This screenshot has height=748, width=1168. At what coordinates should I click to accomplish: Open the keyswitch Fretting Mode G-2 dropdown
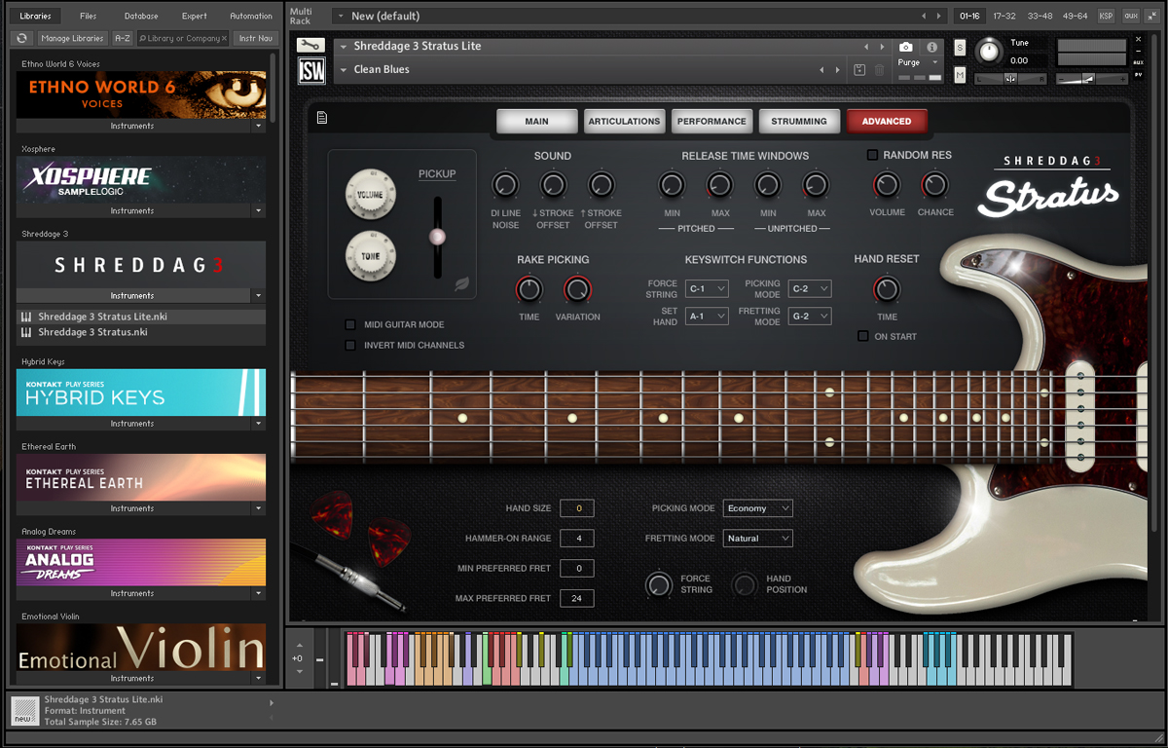[810, 317]
